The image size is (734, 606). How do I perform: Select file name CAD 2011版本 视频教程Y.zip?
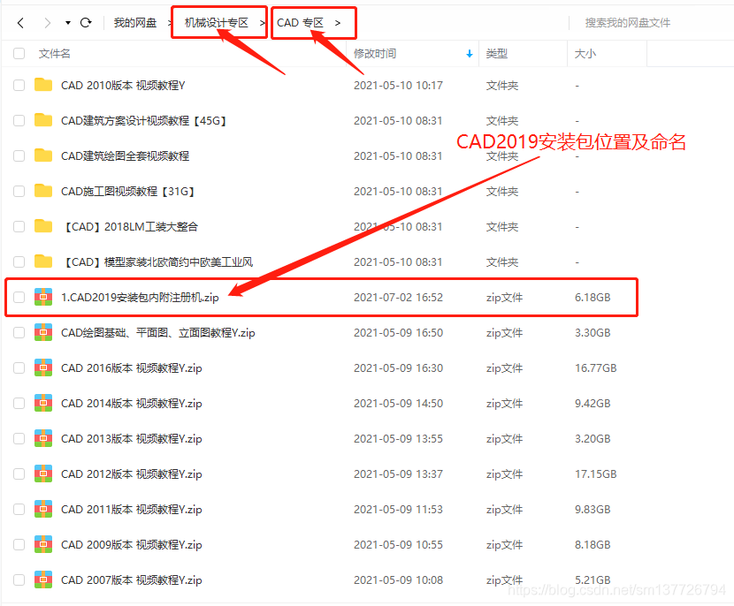click(132, 510)
